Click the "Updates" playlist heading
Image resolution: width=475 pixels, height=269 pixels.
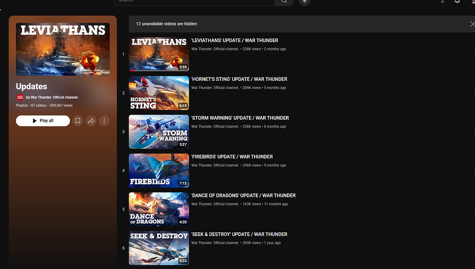(31, 86)
